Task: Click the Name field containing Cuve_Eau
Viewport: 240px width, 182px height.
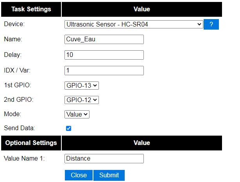Action: click(x=104, y=39)
